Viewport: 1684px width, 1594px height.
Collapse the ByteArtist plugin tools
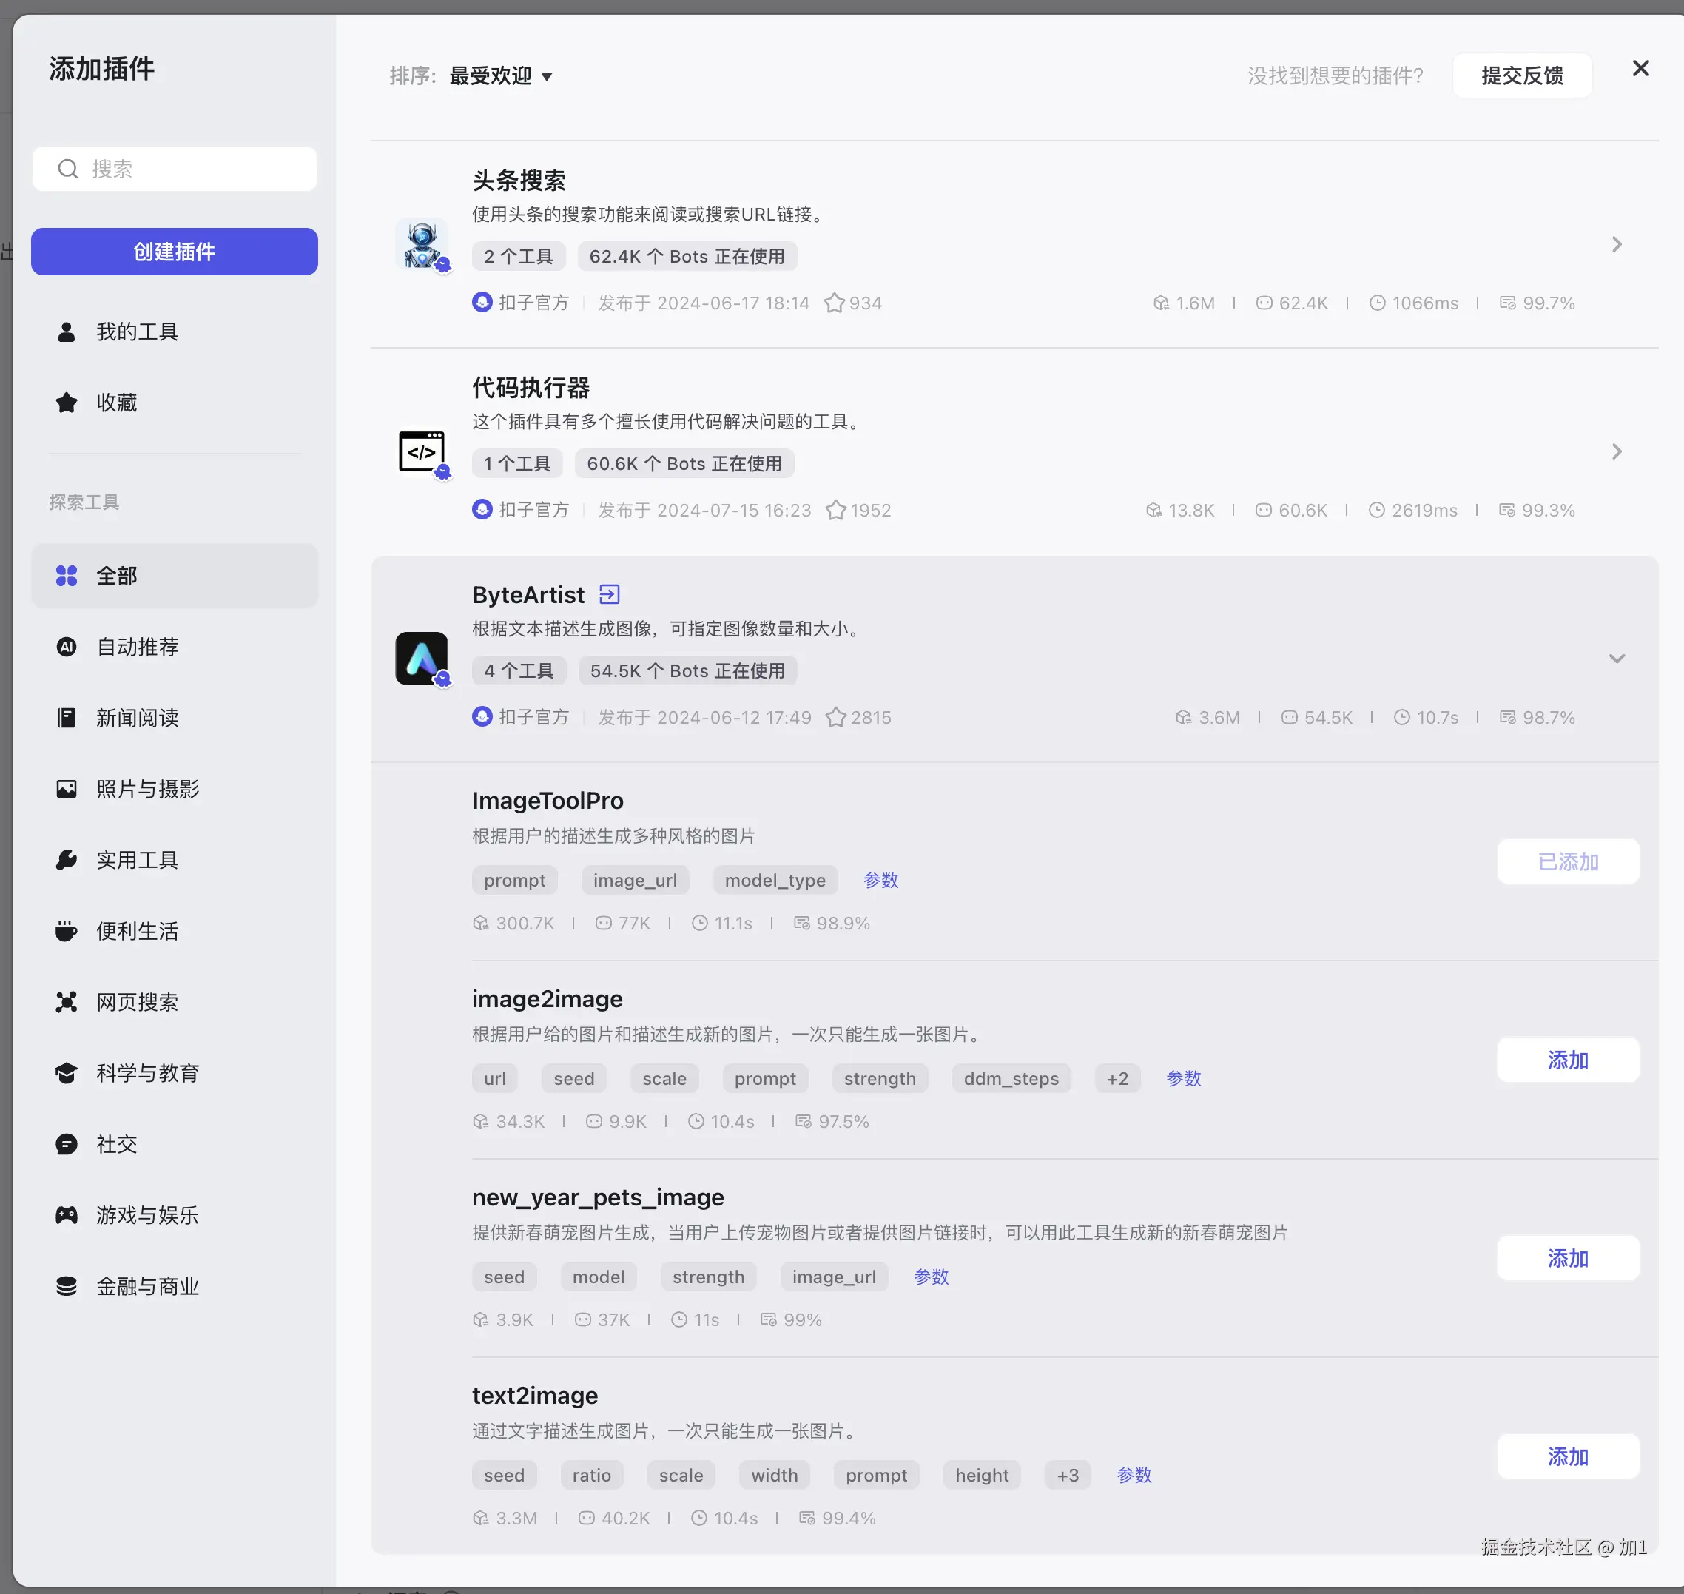(x=1616, y=659)
